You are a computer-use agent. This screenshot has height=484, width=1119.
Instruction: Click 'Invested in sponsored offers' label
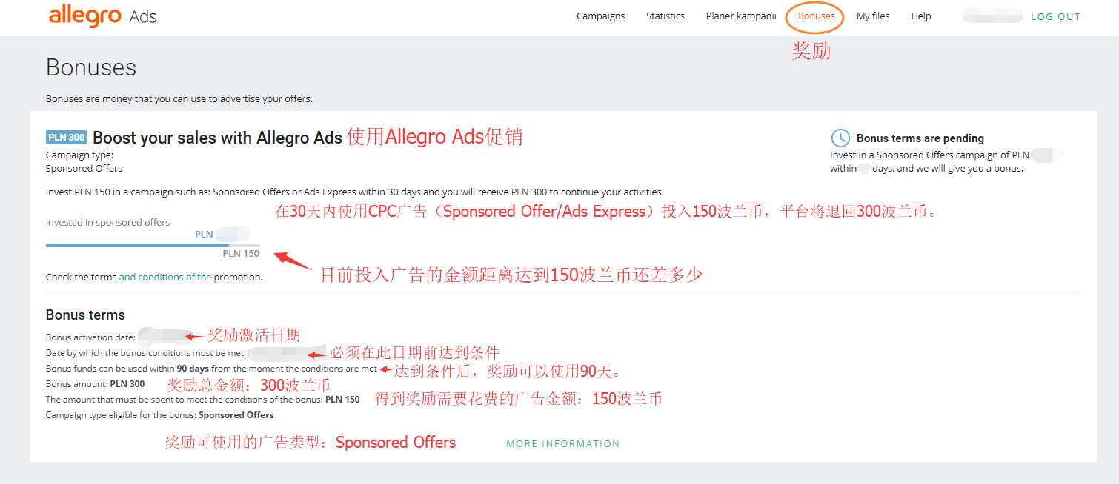108,223
